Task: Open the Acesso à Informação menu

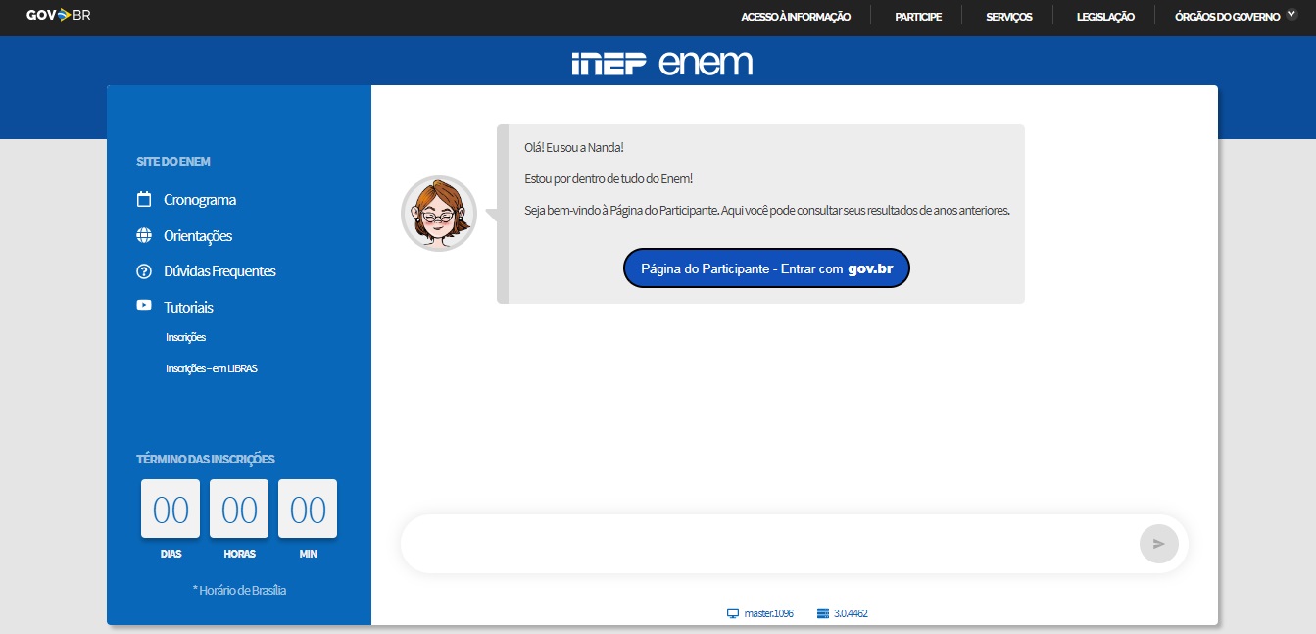Action: click(x=795, y=17)
